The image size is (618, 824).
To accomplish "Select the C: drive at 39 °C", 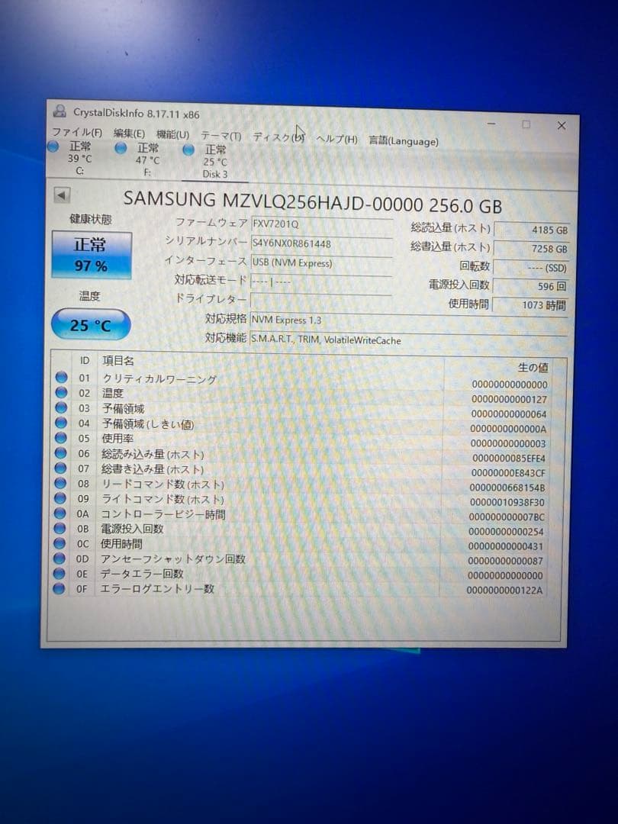I will [80, 157].
